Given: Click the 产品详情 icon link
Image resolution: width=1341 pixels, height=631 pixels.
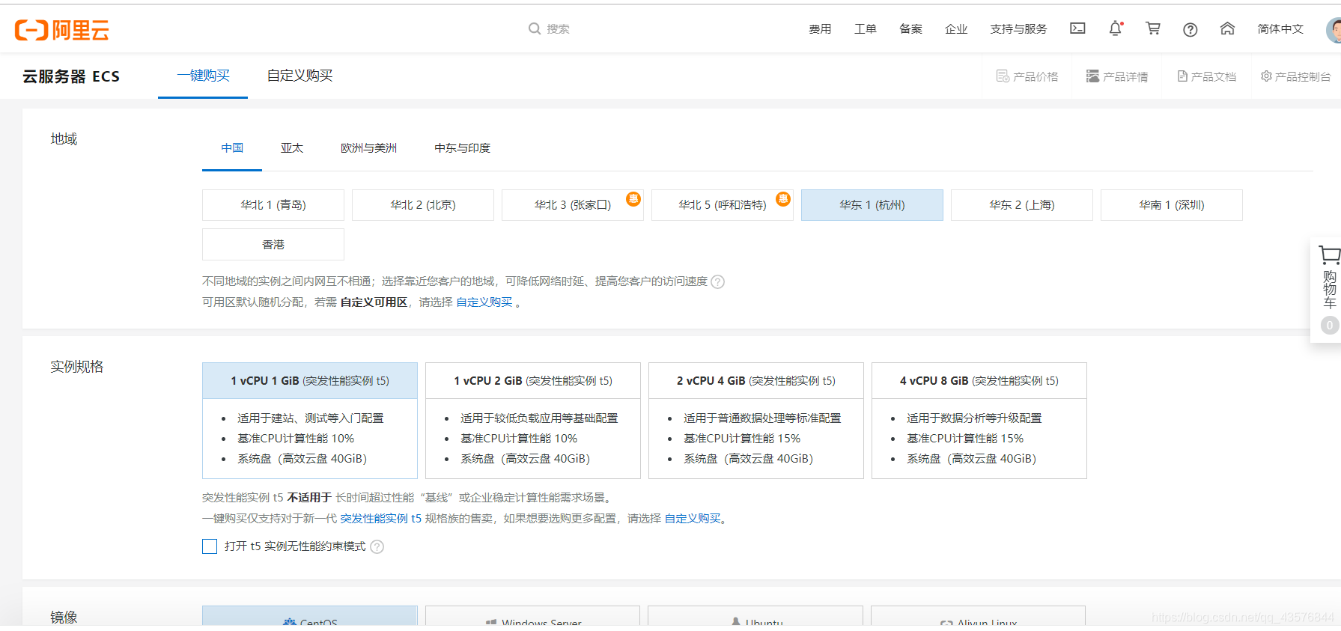Looking at the screenshot, I should tap(1117, 76).
